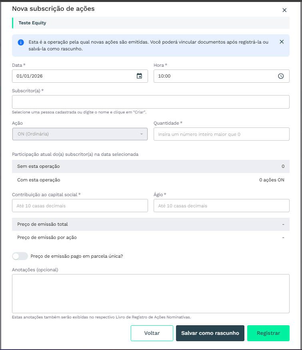Click the Ágio input field
Viewport: 302px width, 350px height.
pyautogui.click(x=221, y=206)
